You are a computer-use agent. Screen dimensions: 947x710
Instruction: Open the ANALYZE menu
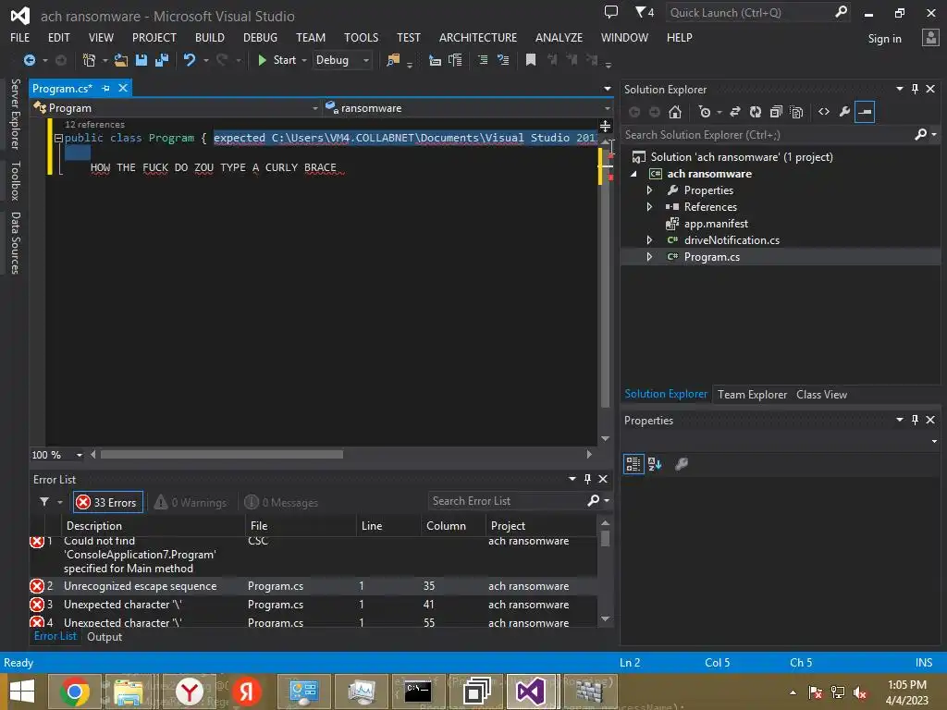(559, 37)
